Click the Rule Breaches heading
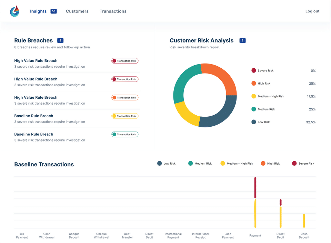Image resolution: width=331 pixels, height=243 pixels. pyautogui.click(x=33, y=40)
